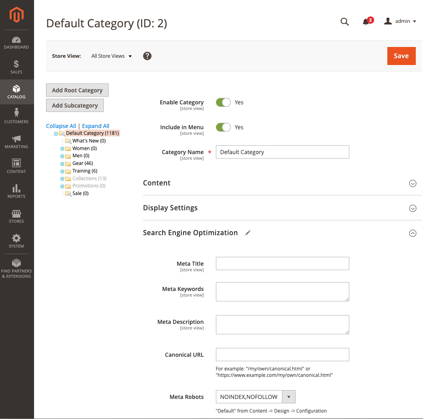Click the Store View help question icon
Viewport: 423px width, 419px height.
(147, 56)
